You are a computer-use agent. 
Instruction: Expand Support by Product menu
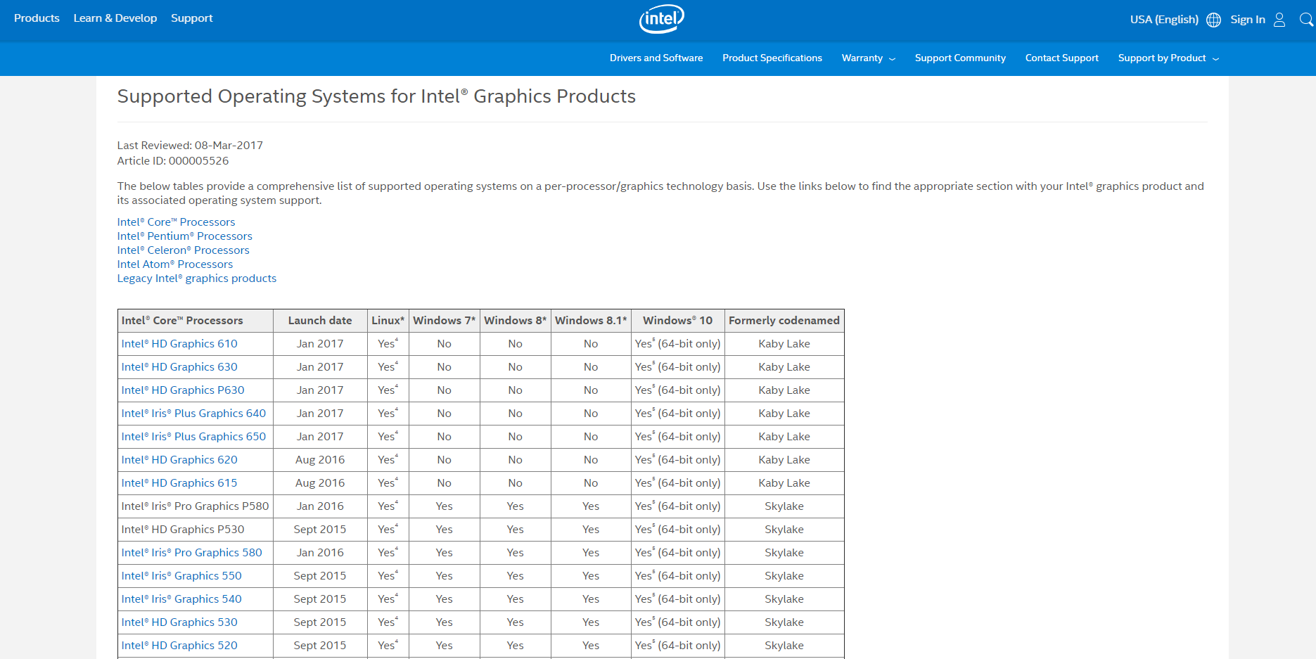coord(1168,58)
